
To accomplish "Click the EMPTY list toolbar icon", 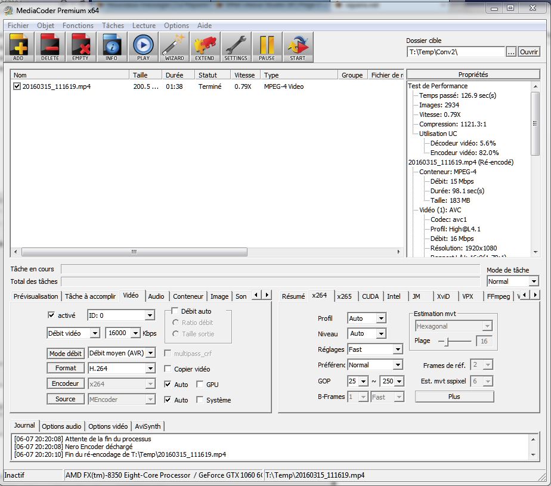I will [x=81, y=47].
